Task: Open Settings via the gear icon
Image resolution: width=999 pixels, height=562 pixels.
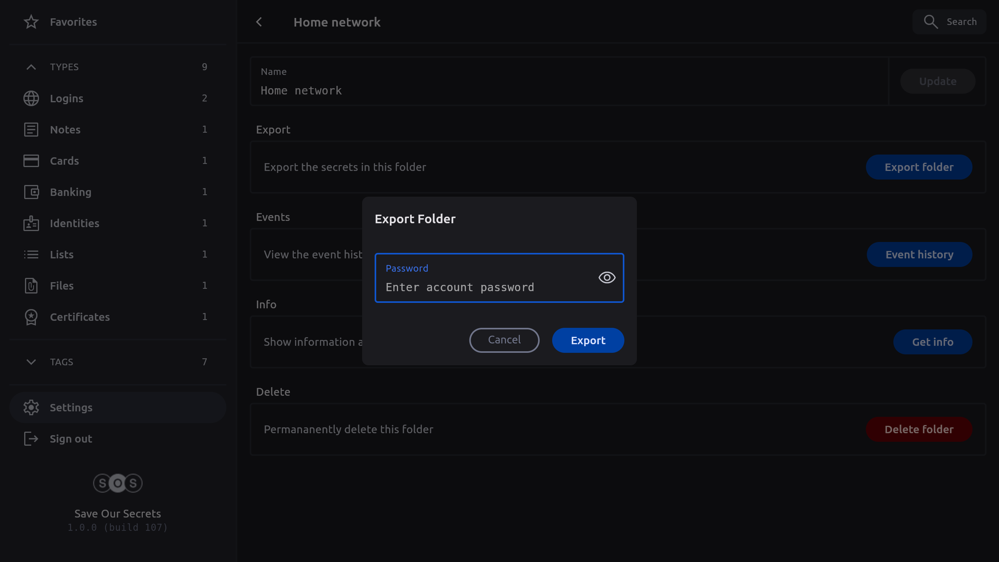Action: coord(31,407)
